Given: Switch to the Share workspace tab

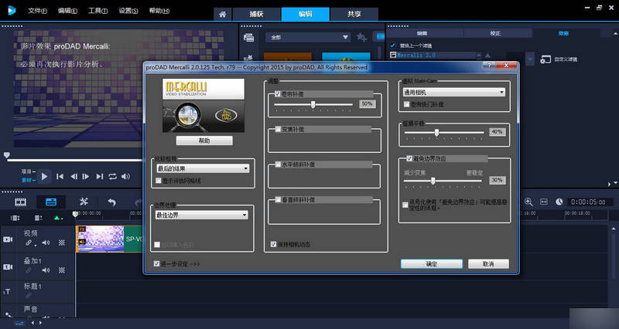Looking at the screenshot, I should pyautogui.click(x=354, y=14).
